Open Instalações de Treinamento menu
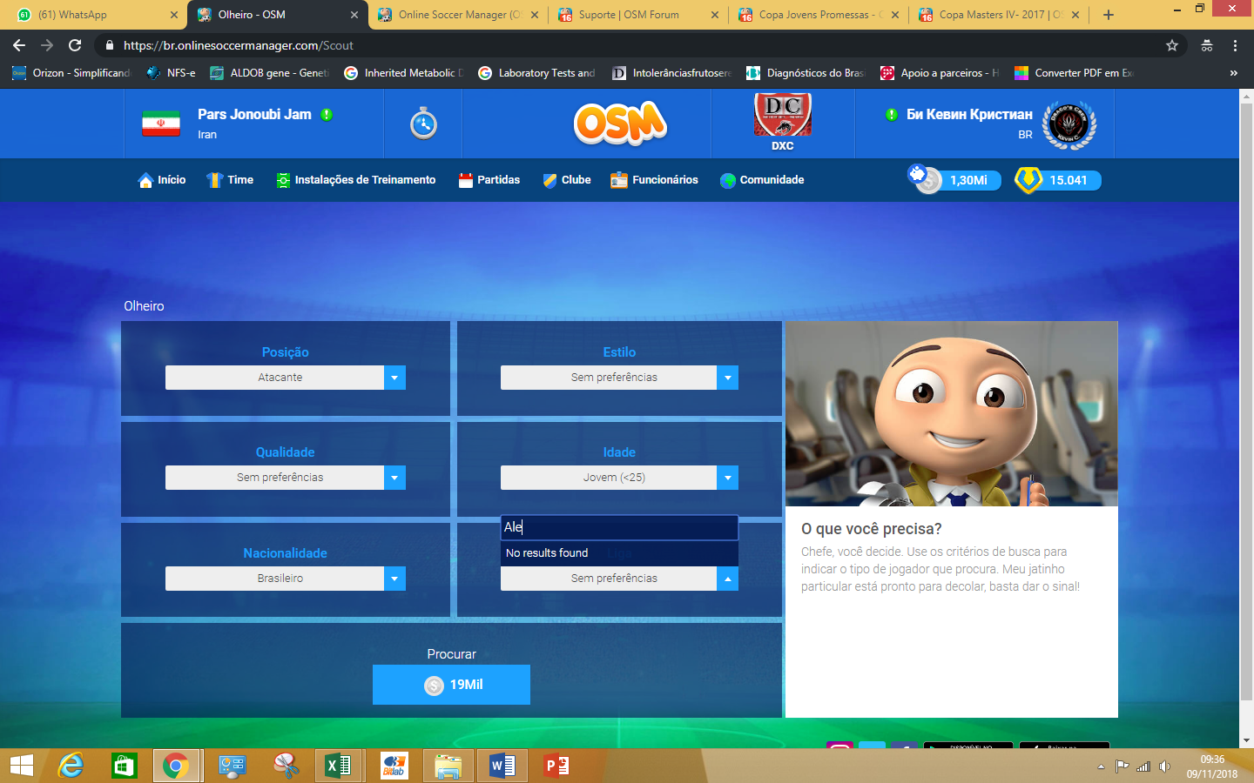The image size is (1254, 783). (356, 180)
